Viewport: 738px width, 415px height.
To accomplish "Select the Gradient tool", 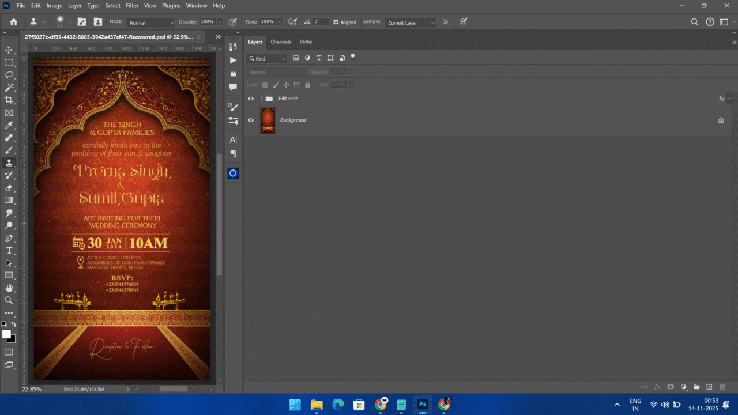I will pos(9,199).
